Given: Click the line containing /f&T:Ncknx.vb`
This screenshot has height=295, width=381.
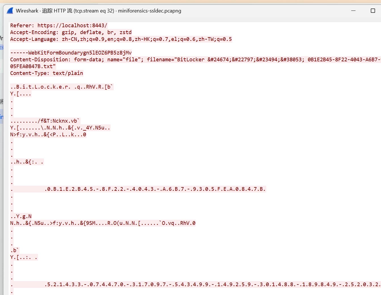Looking at the screenshot, I should pyautogui.click(x=45, y=121).
